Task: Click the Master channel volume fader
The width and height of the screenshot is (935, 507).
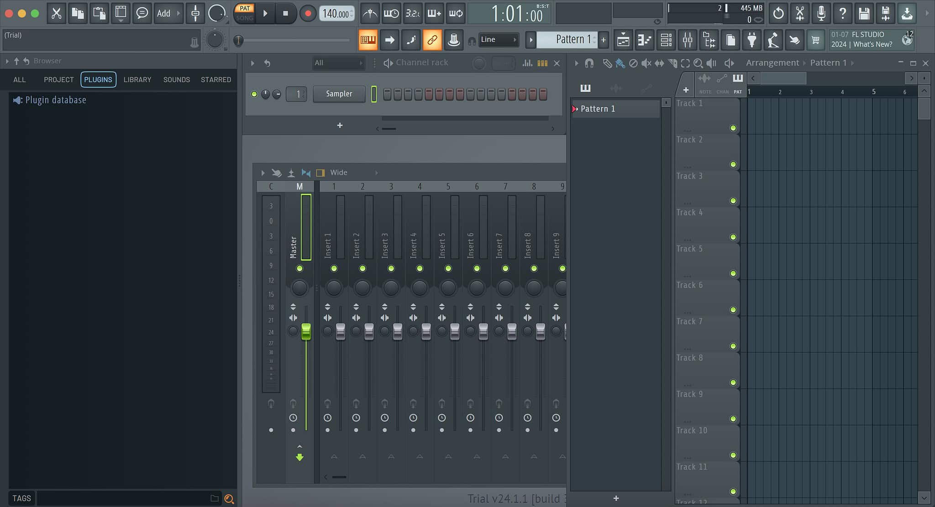Action: click(305, 331)
